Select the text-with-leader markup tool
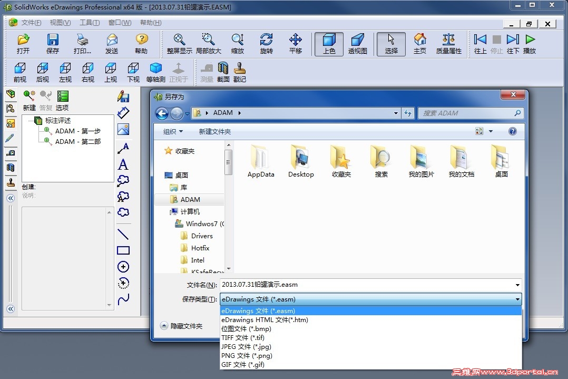 coord(123,148)
